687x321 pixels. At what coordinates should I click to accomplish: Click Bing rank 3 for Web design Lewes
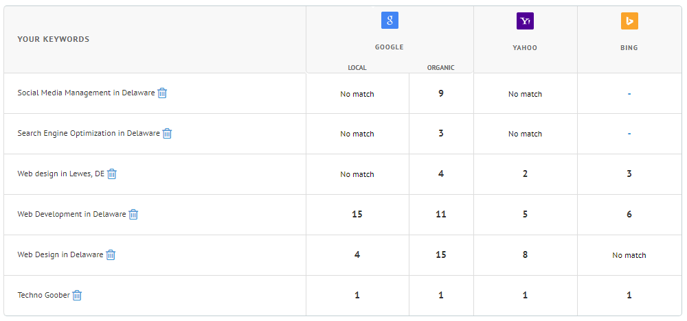[x=629, y=174]
